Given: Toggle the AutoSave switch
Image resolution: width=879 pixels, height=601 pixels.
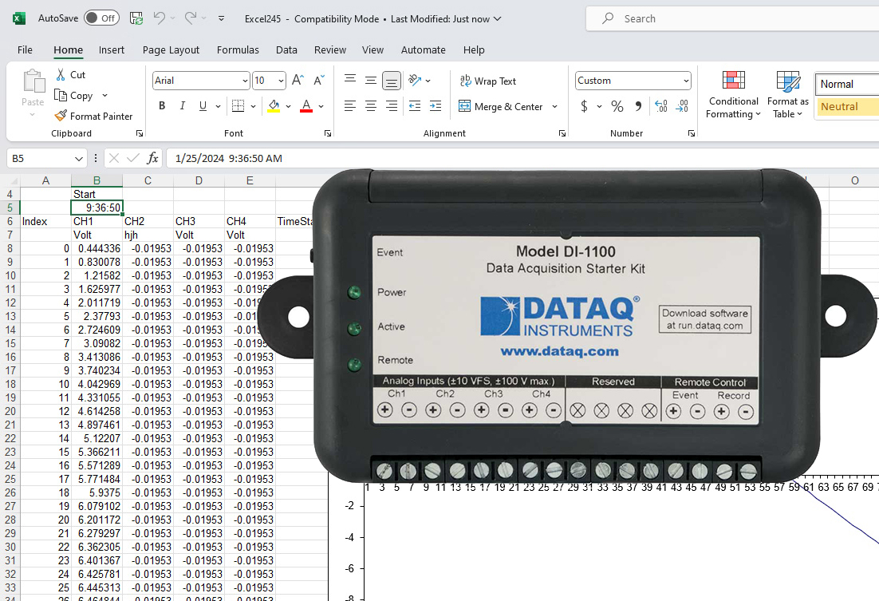Looking at the screenshot, I should (101, 18).
